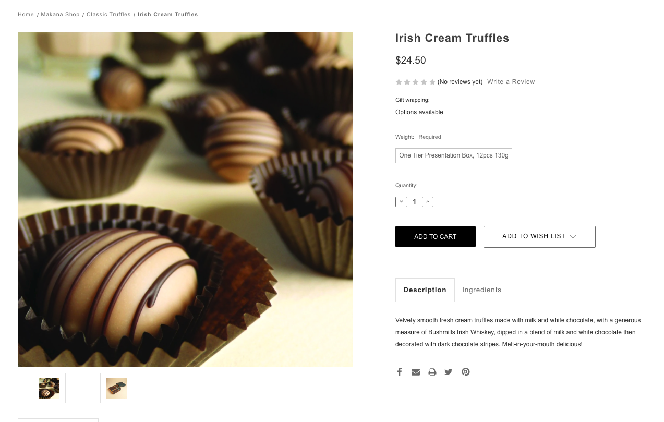
Task: Click the five-star rating icons
Action: [x=415, y=82]
